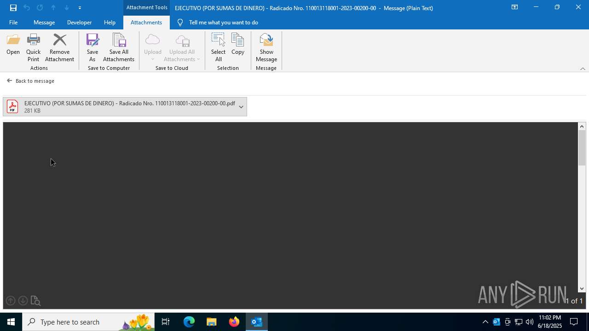Click the volume speaker icon
Screen dimensions: 589x331
tap(530, 322)
